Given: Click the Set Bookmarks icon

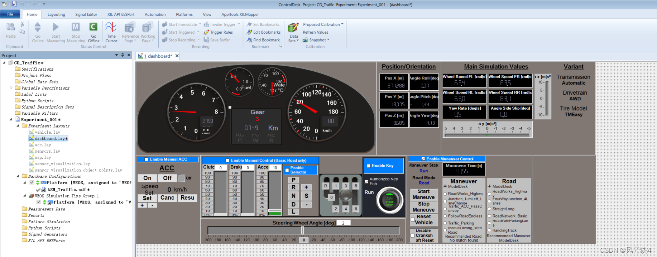Looking at the screenshot, I should 250,24.
